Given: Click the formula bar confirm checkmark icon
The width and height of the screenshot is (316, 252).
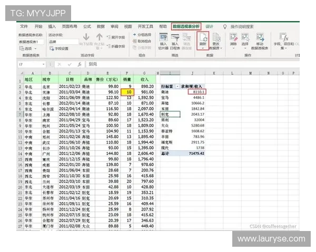Looking at the screenshot, I should pyautogui.click(x=70, y=64).
